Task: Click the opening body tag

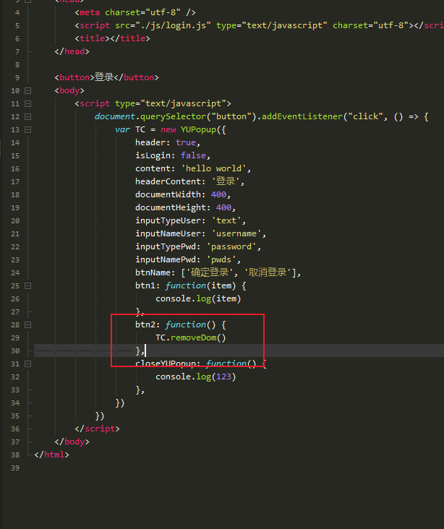Action: coord(69,90)
